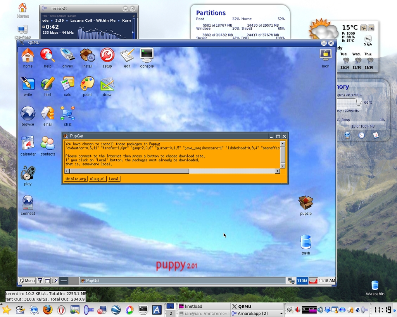Show desktop button in Puppy taskbar

point(40,281)
